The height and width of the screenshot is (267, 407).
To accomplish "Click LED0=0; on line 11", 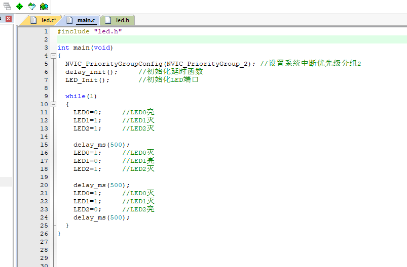I will (x=87, y=112).
